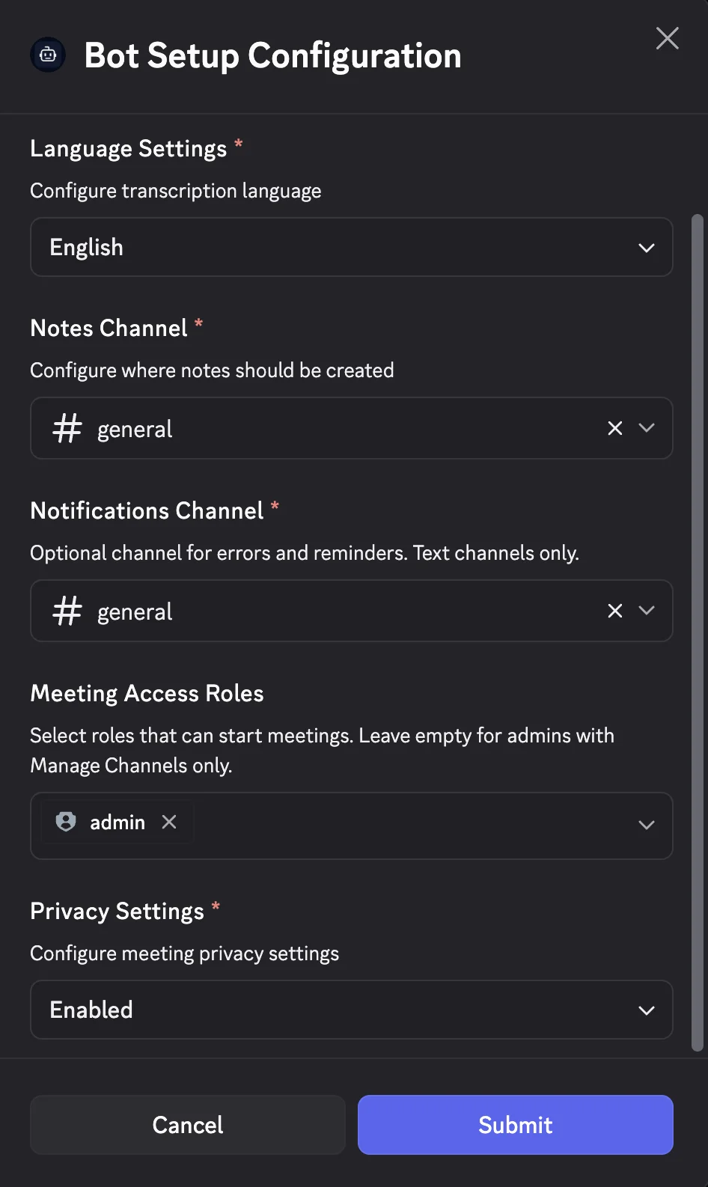
Task: Click the hash icon in Notes Channel
Action: pyautogui.click(x=67, y=429)
